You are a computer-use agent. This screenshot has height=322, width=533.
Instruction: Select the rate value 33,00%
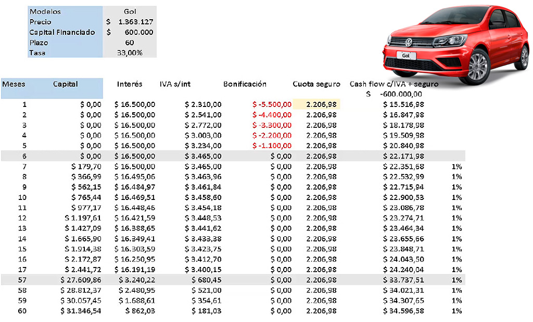pos(130,53)
